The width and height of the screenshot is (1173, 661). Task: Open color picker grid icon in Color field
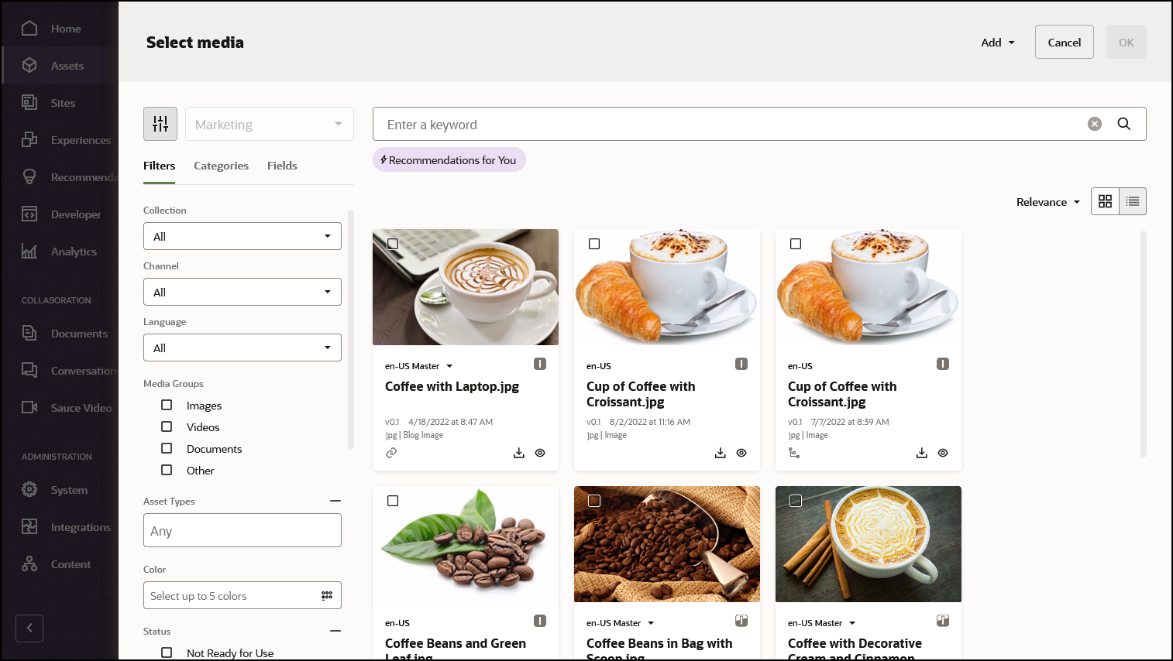327,595
